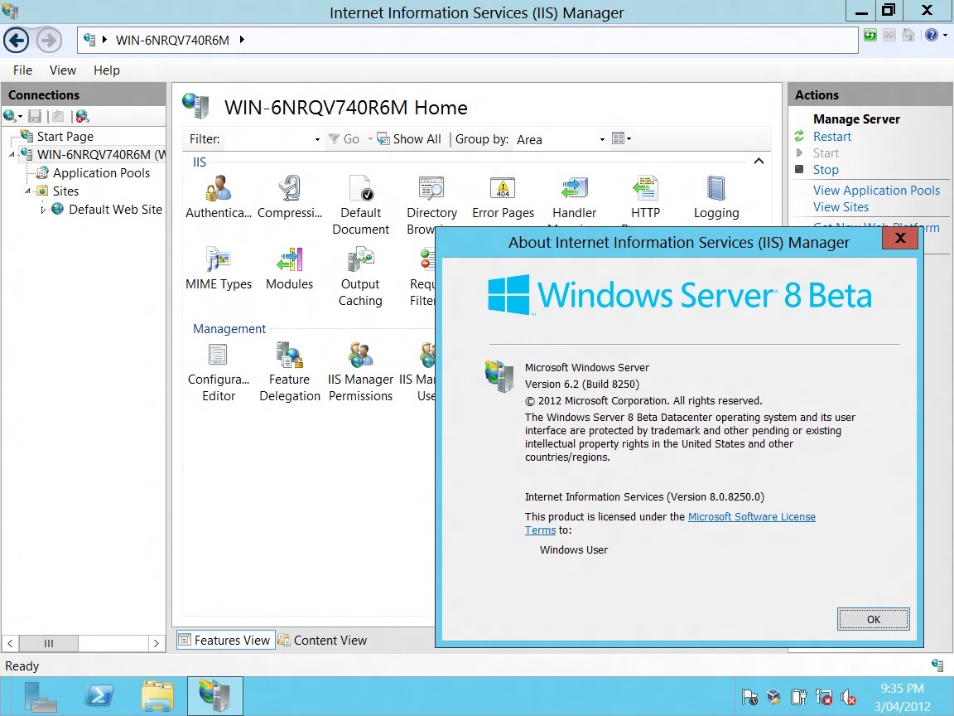Open the View menu
The image size is (954, 716).
pyautogui.click(x=63, y=70)
